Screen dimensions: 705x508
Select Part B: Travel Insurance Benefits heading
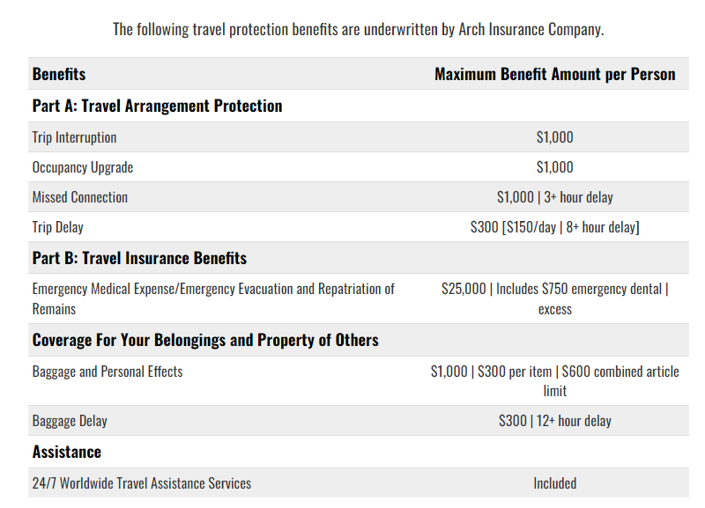(139, 258)
